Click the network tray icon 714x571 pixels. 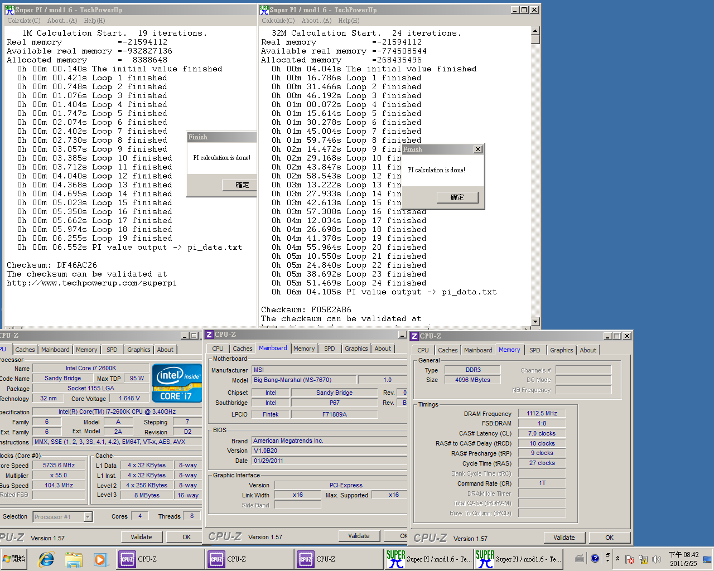tap(643, 559)
